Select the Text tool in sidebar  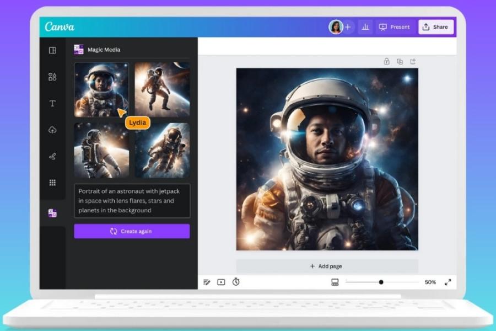[52, 103]
